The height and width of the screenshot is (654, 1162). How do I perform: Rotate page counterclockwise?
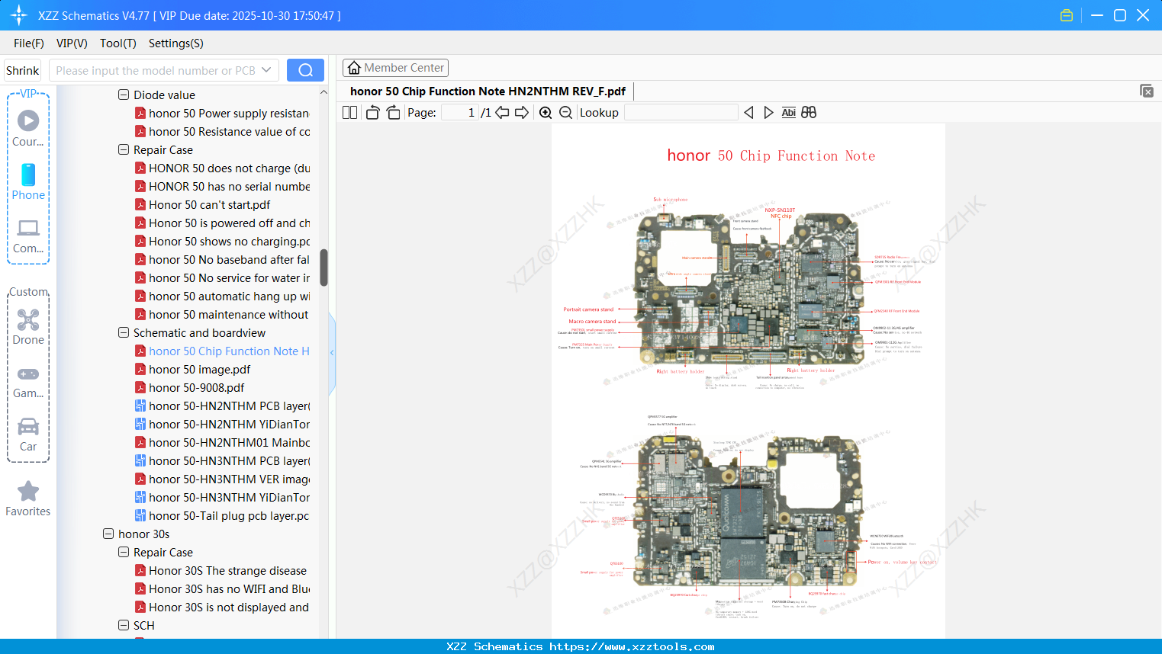coord(372,113)
